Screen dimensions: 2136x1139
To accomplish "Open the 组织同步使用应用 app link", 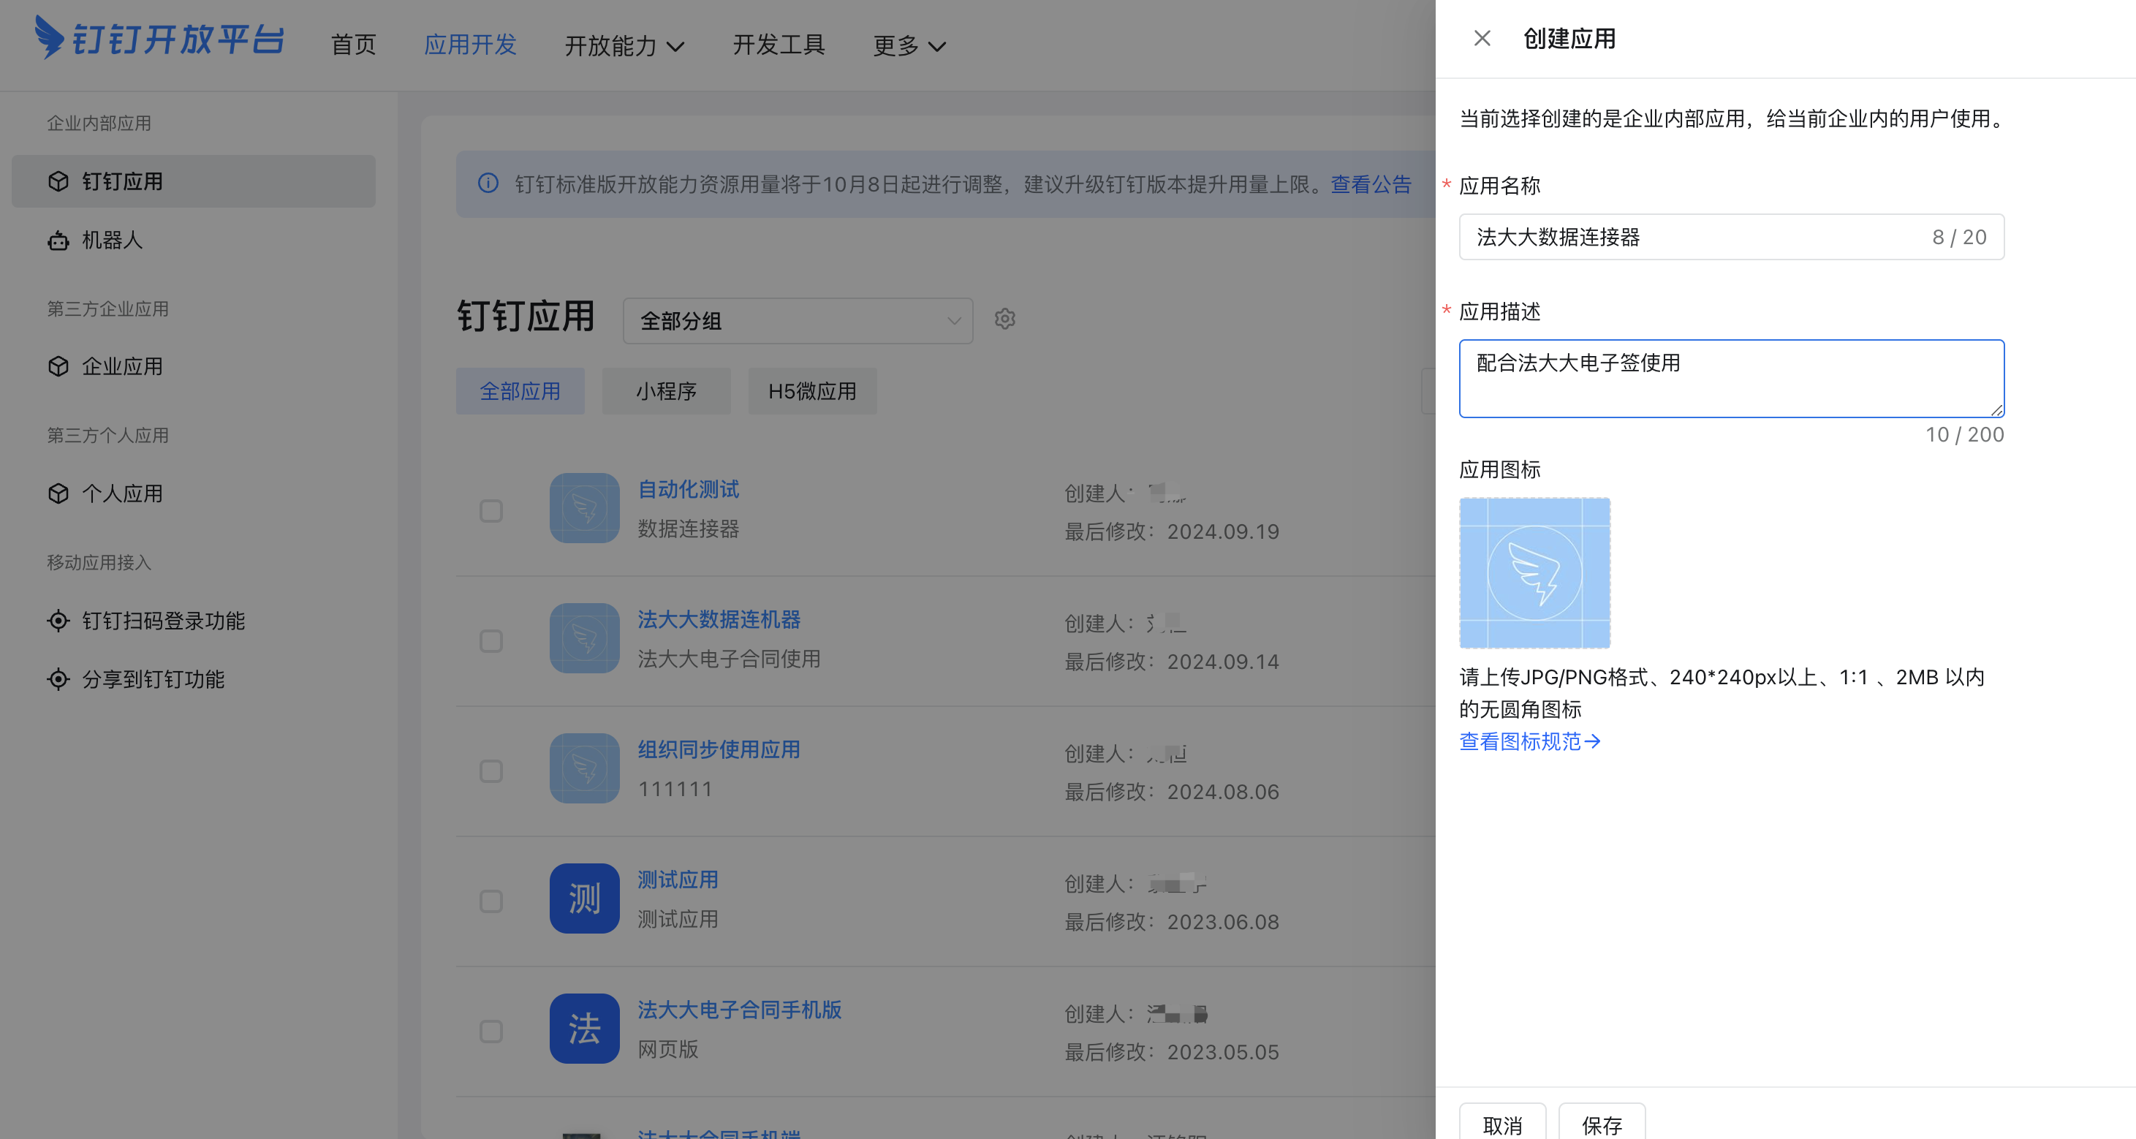I will coord(719,749).
